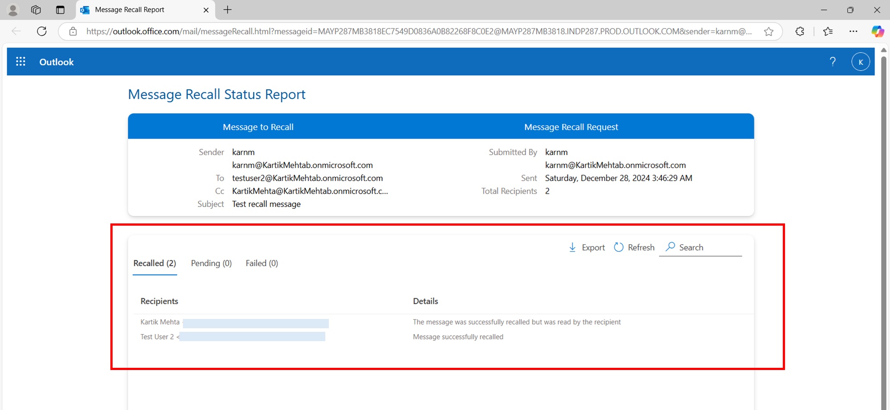The image size is (890, 410).
Task: Open the tab actions menu icon
Action: point(60,10)
